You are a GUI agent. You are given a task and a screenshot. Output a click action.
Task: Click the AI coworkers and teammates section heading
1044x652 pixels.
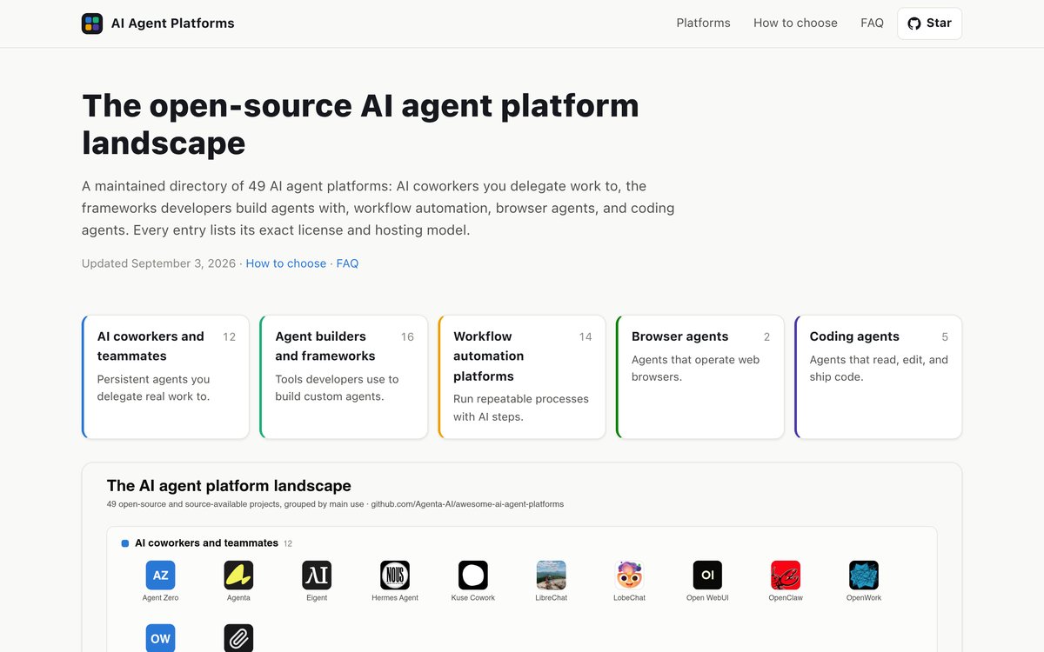(x=206, y=543)
